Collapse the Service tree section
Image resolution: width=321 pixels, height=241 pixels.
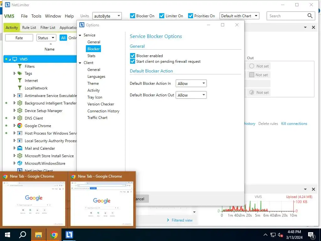80,35
